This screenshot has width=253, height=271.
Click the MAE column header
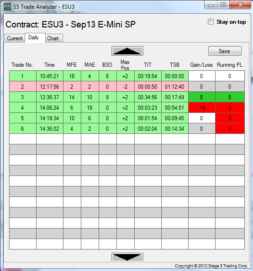point(90,65)
